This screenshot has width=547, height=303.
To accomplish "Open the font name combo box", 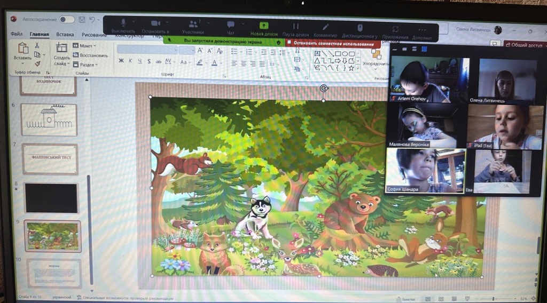I will point(147,50).
